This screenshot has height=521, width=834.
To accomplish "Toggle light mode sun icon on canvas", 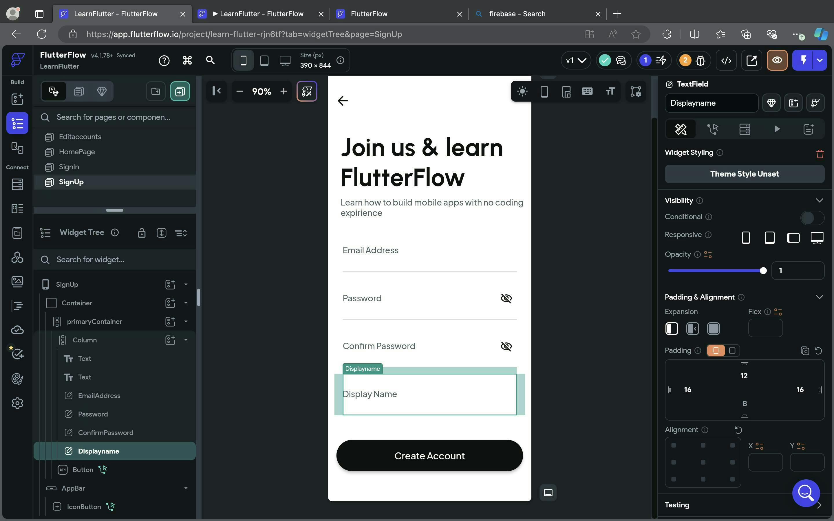I will click(x=522, y=91).
